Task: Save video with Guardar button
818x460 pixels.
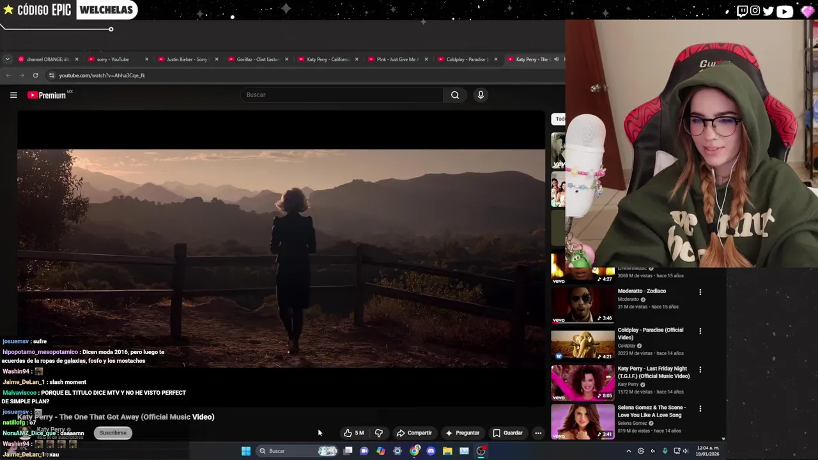Action: pos(507,433)
